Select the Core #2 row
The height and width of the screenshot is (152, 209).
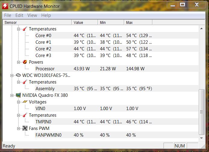117,49
